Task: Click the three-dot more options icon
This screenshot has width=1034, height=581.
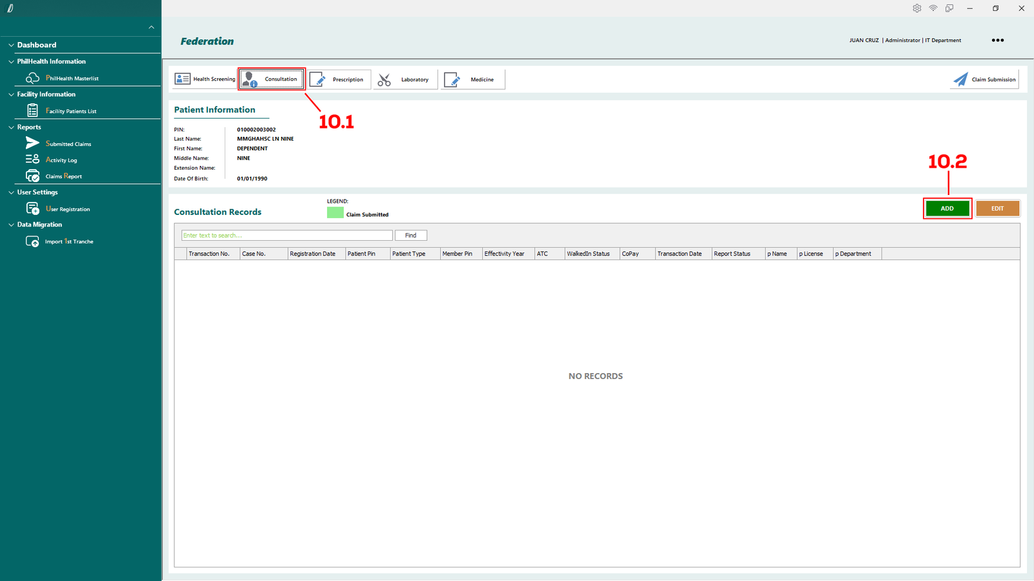Action: [x=997, y=40]
